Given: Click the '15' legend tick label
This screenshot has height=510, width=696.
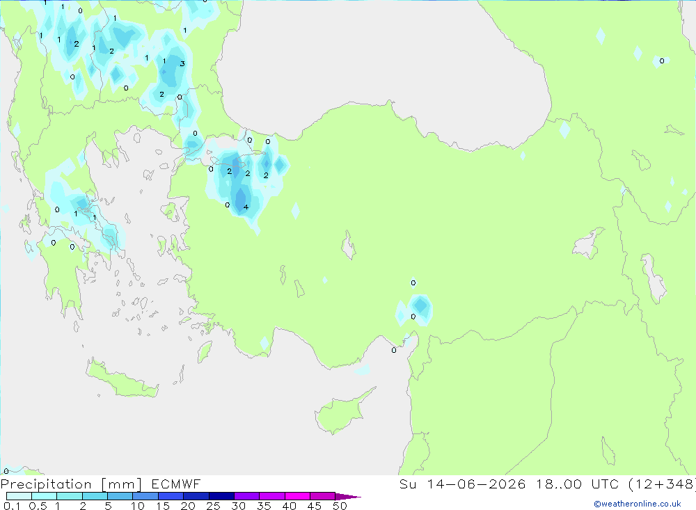Looking at the screenshot, I should click(163, 506).
